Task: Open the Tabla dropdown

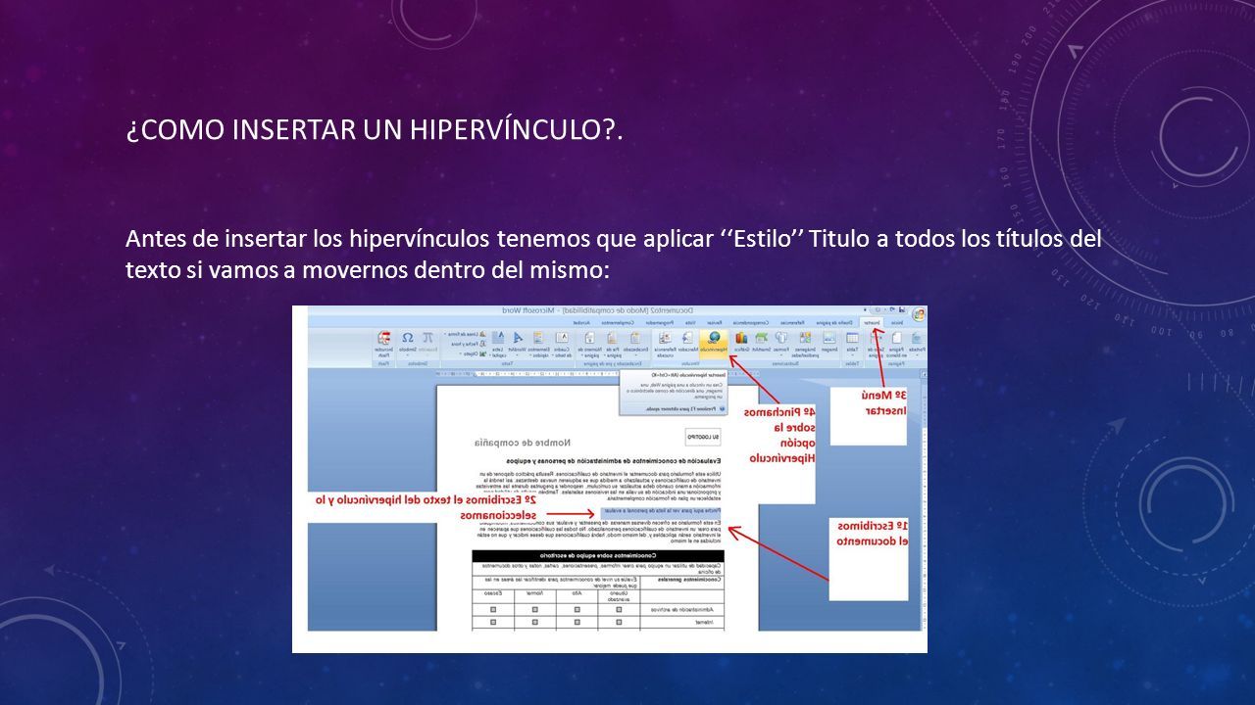Action: click(852, 343)
